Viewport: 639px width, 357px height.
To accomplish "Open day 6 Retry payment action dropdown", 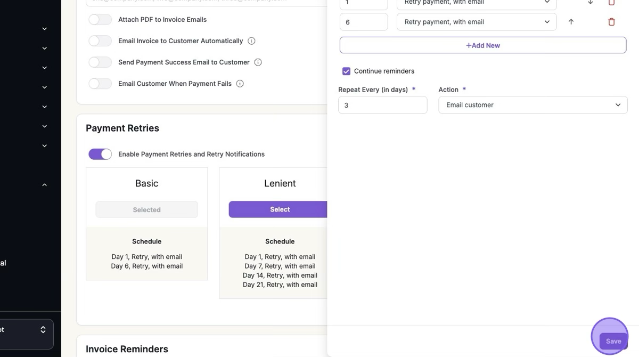I will coord(477,22).
